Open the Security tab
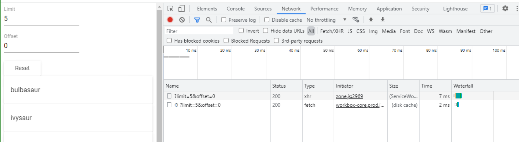519x142 pixels. (420, 9)
